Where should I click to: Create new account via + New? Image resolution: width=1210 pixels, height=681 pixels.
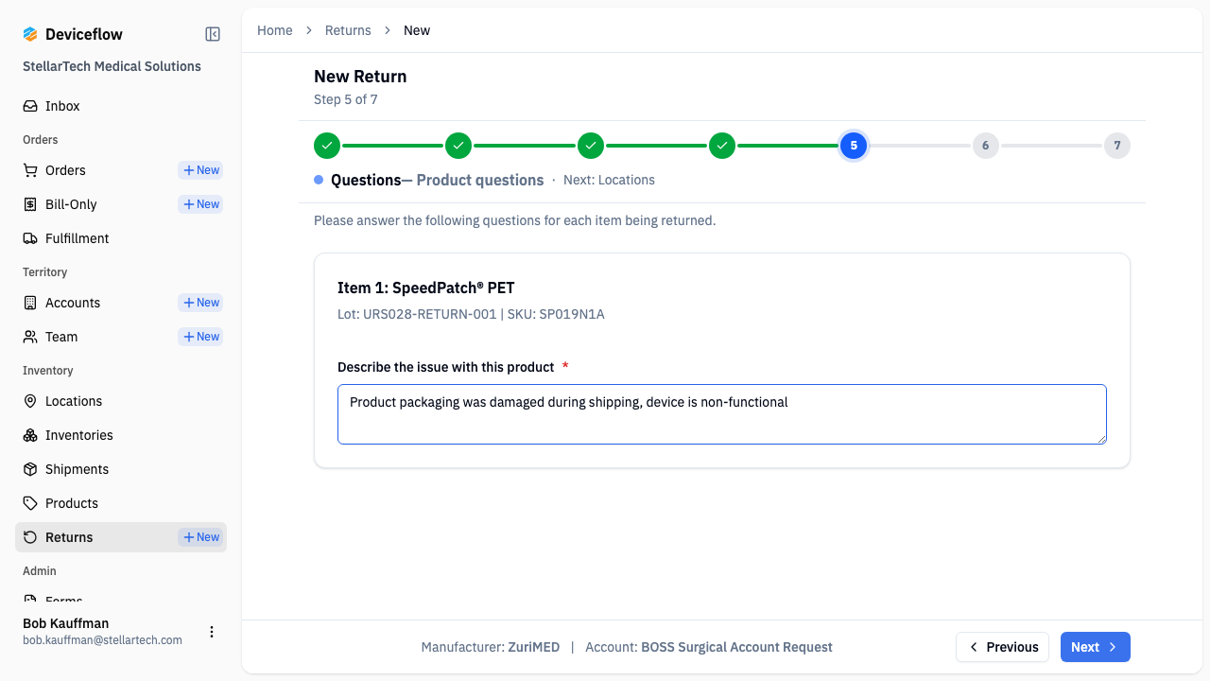200,303
